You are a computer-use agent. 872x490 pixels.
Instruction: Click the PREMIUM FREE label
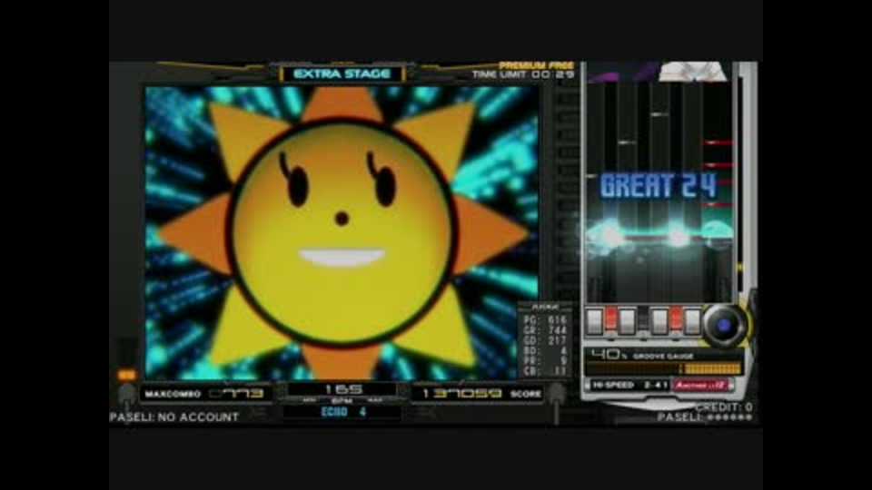pyautogui.click(x=536, y=65)
